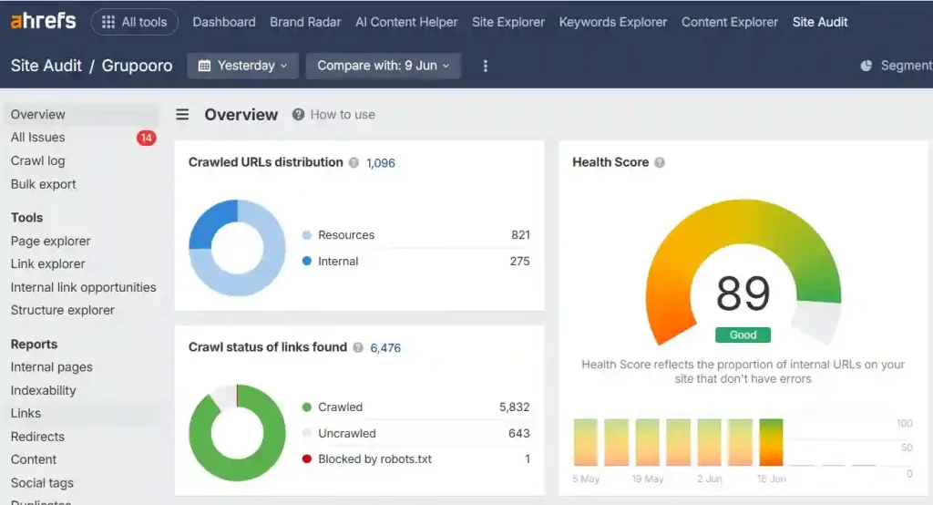Click the Ahrefs logo
This screenshot has height=505, width=933.
coord(43,22)
